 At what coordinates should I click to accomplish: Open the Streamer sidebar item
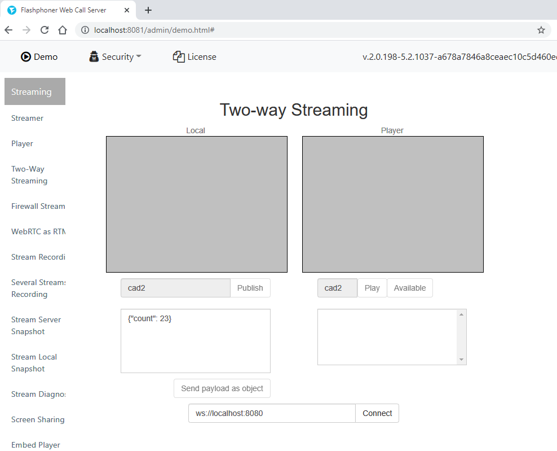click(x=27, y=118)
